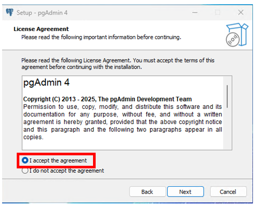The width and height of the screenshot is (254, 205).
Task: Select 'I accept the agreement' radio button
Action: [x=25, y=160]
